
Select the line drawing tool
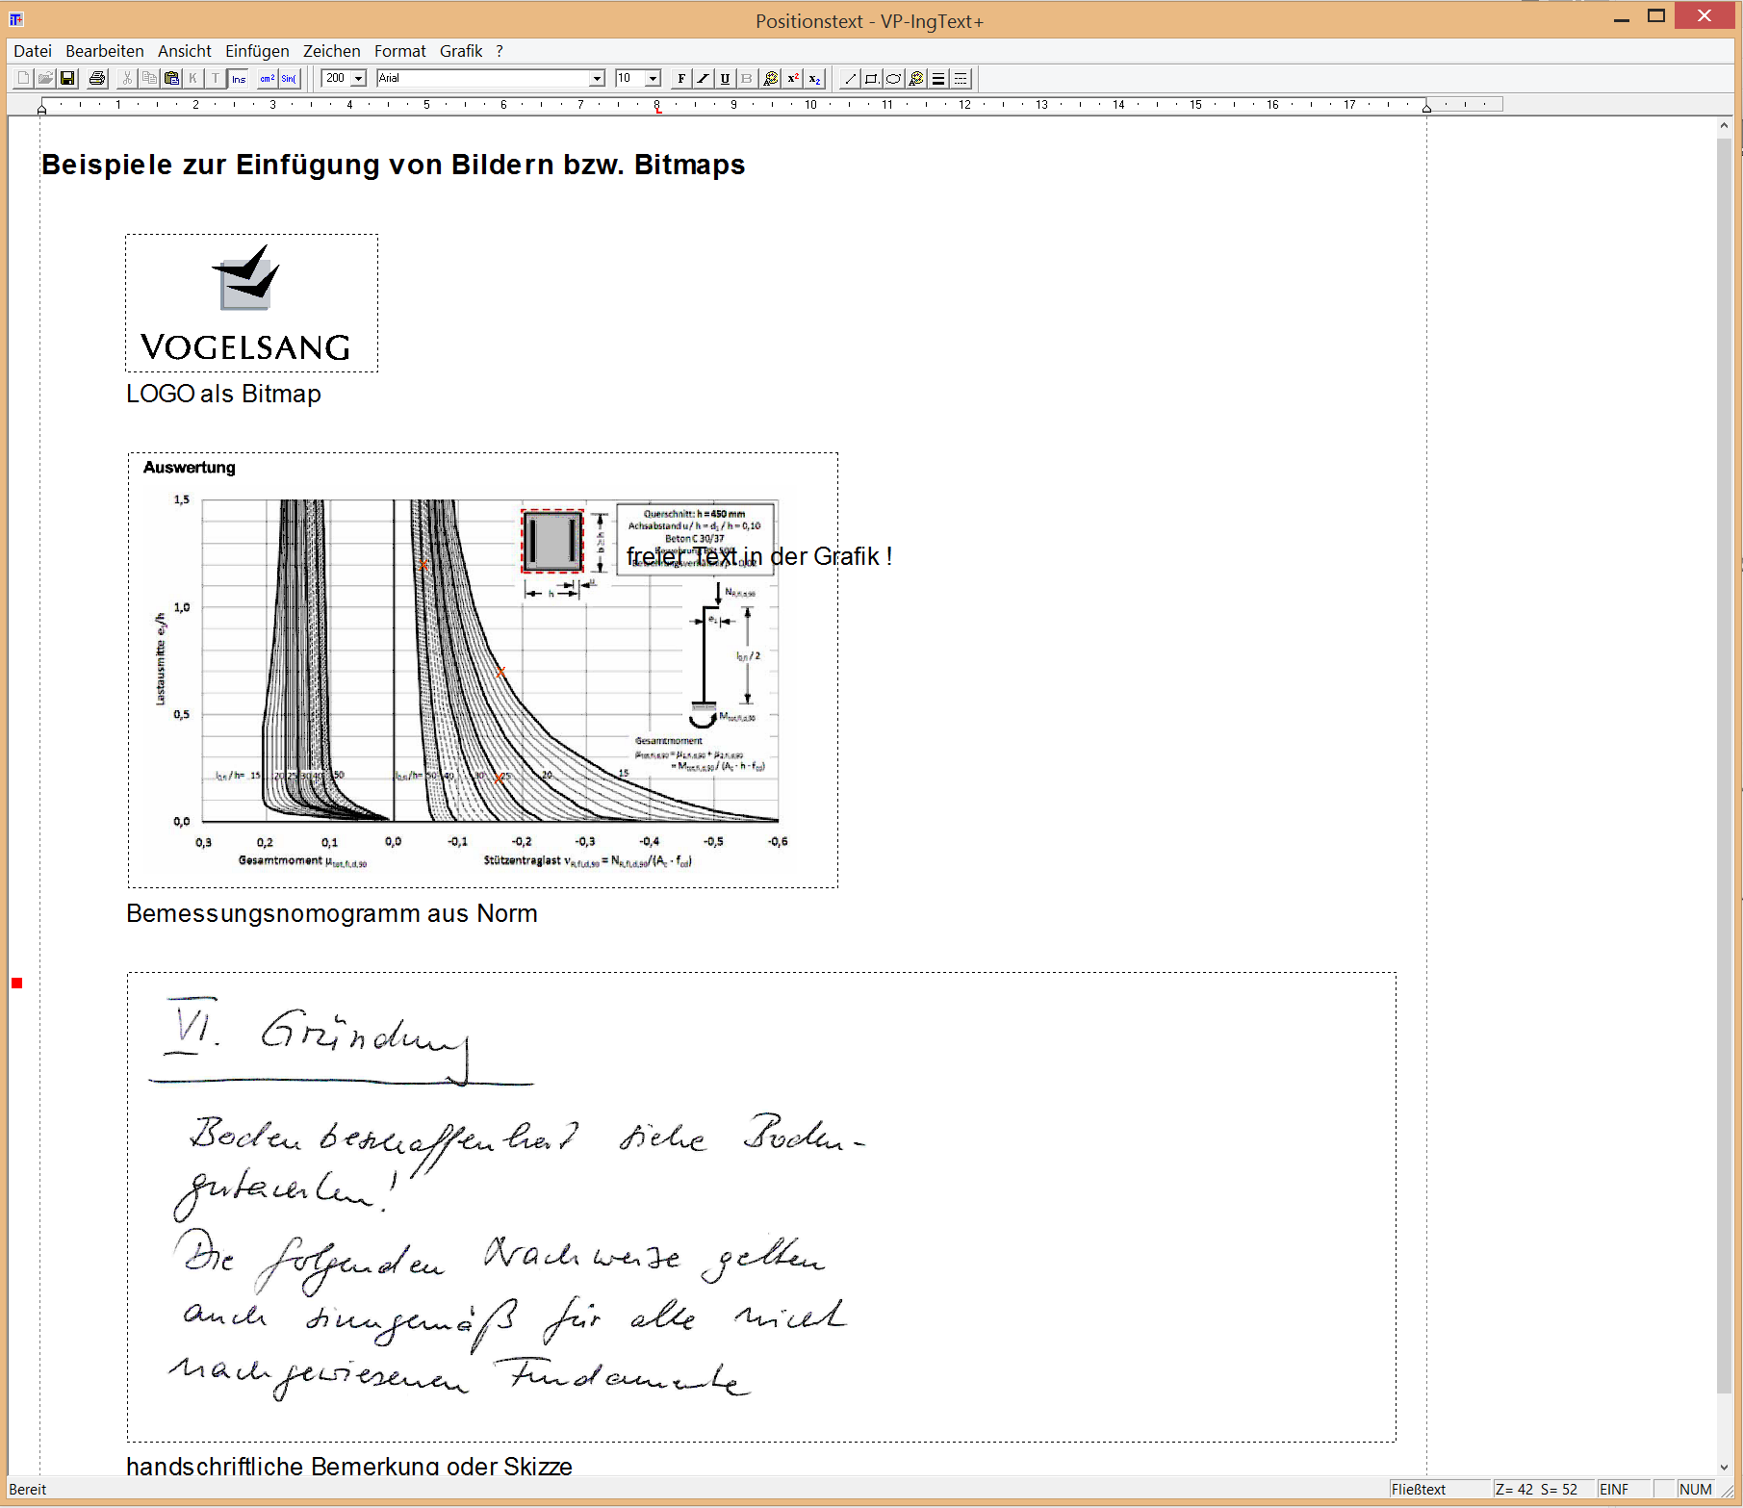[850, 79]
